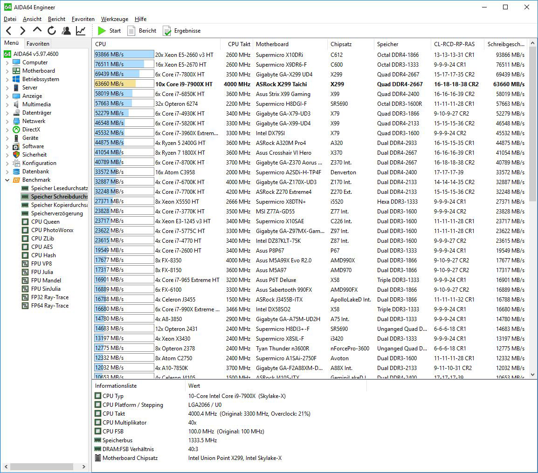The image size is (538, 473).
Task: Refresh the view with the refresh icon
Action: click(52, 31)
